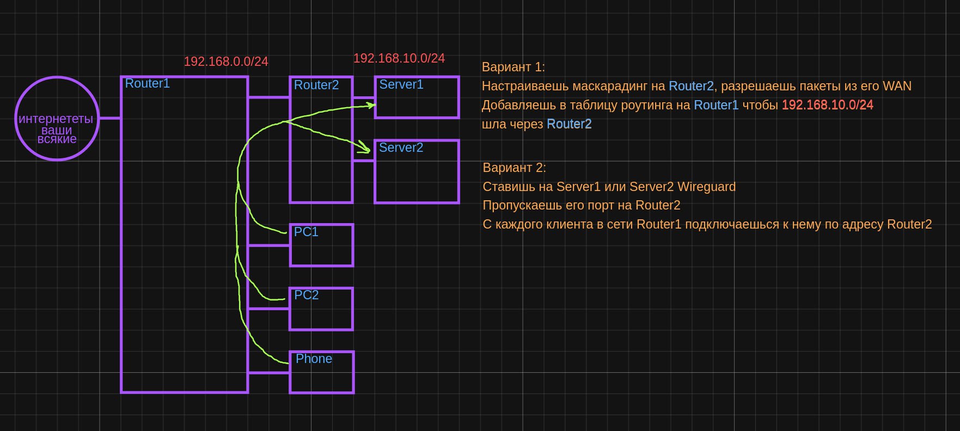Click the line starting "Добавляешь в таблицу роутинга"
960x431 pixels.
[x=677, y=105]
